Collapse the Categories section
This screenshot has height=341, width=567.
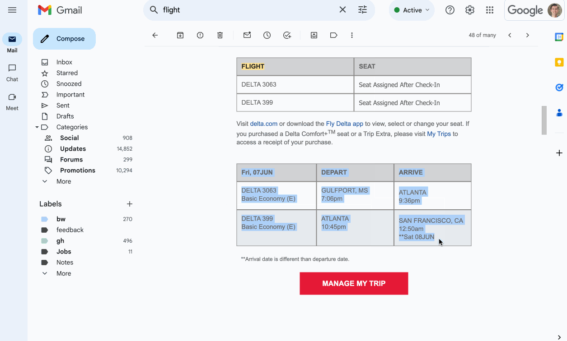tap(37, 127)
